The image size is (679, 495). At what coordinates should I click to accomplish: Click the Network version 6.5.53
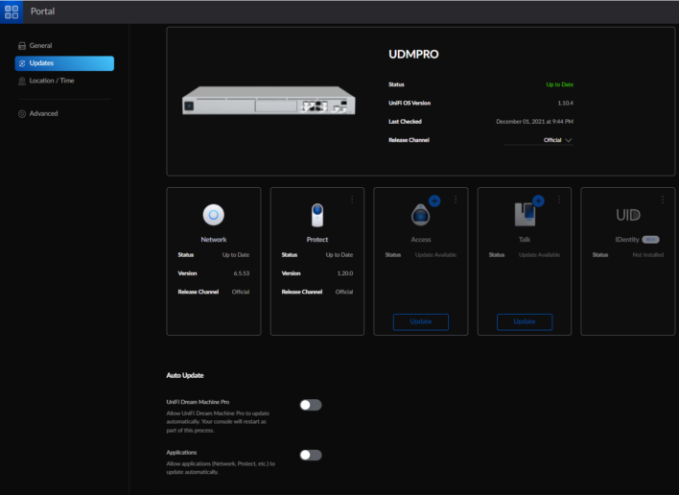pos(242,273)
